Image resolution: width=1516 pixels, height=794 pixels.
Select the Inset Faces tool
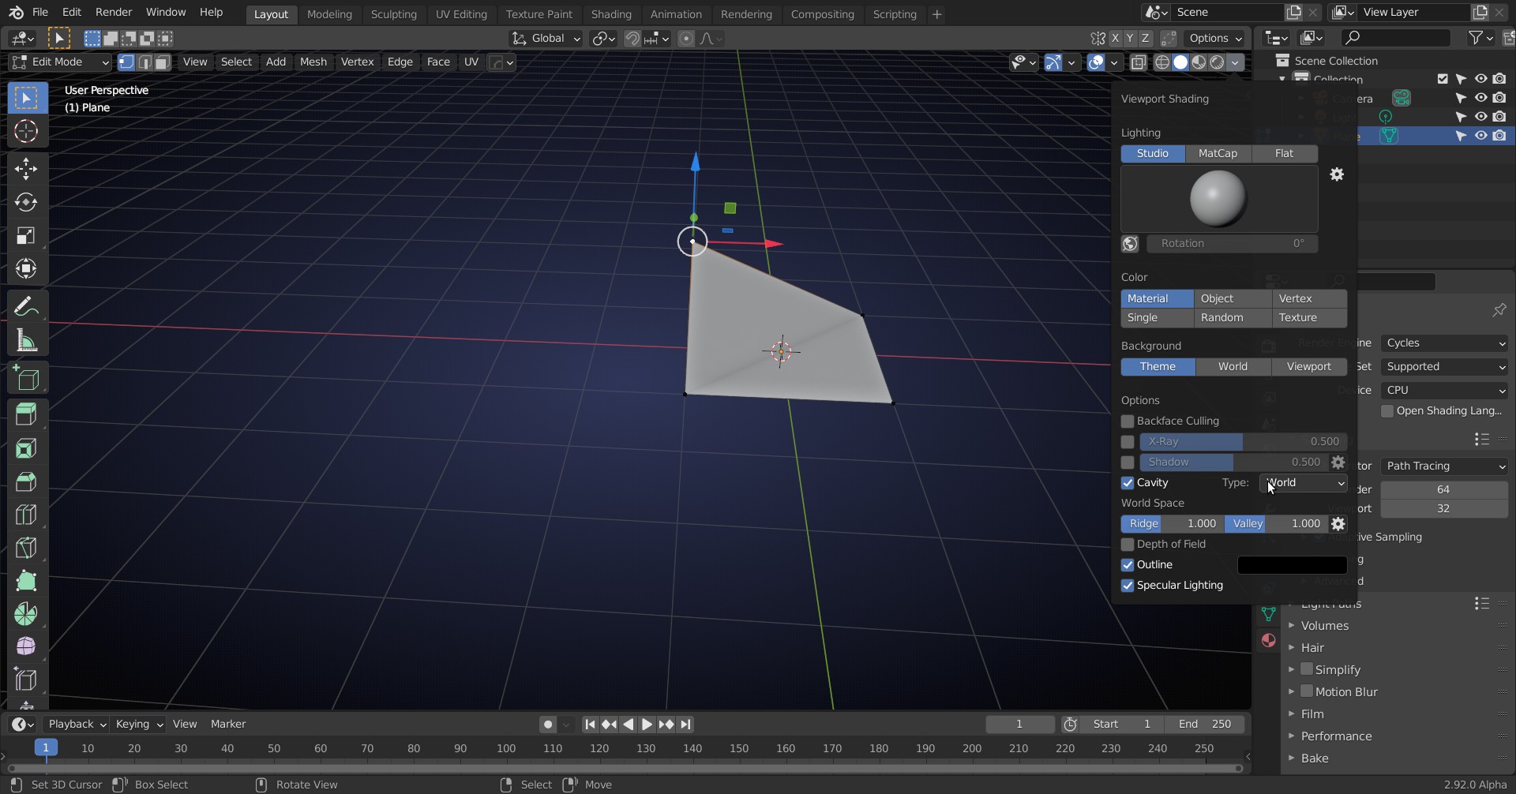pos(26,448)
